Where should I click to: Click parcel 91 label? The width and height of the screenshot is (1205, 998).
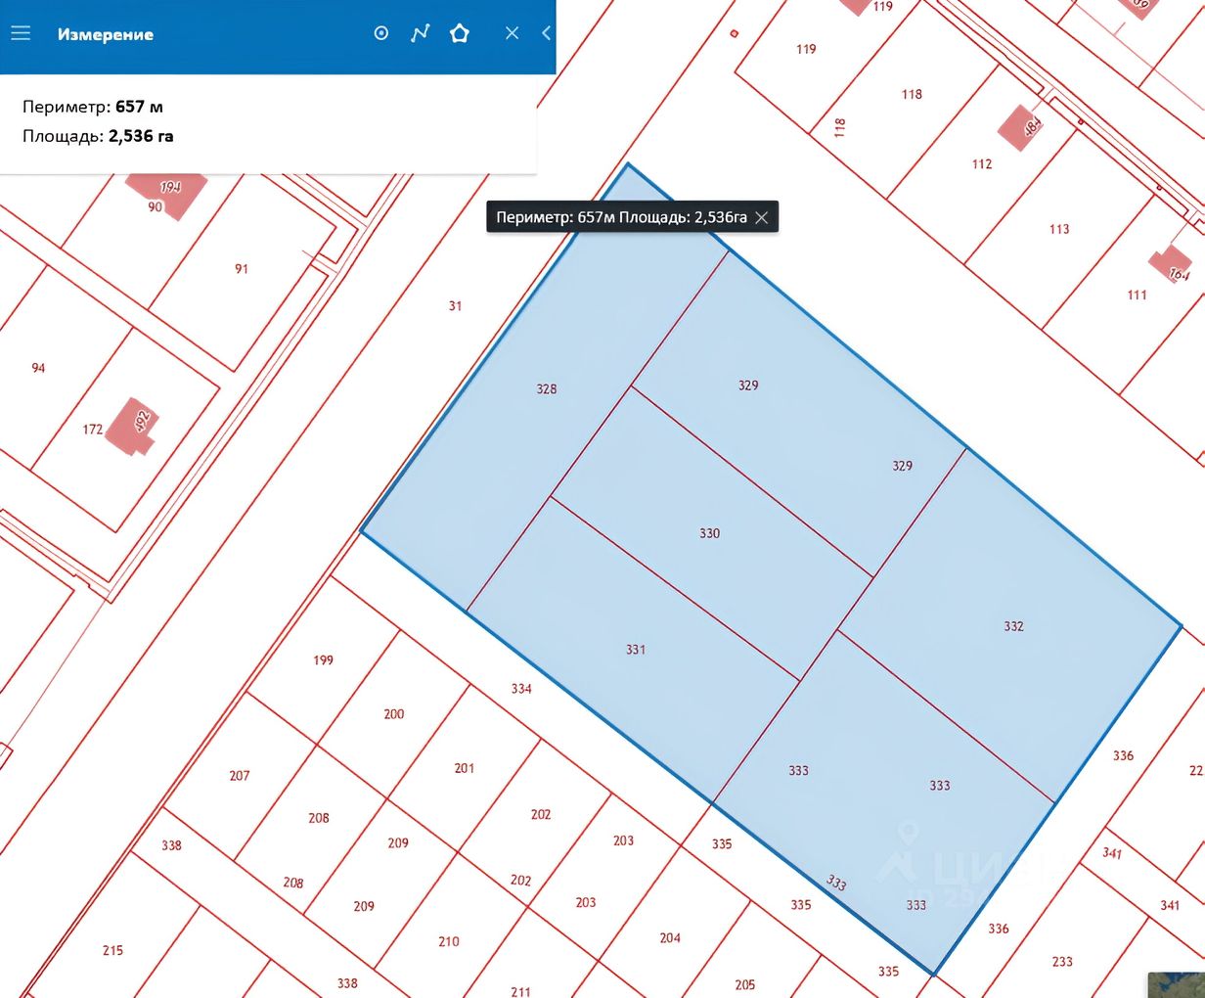click(x=242, y=269)
